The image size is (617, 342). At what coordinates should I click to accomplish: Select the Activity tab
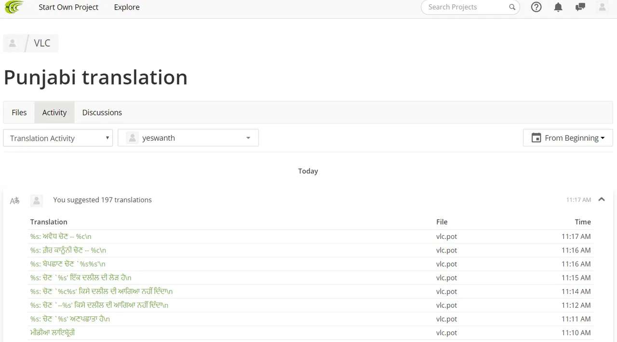point(54,112)
